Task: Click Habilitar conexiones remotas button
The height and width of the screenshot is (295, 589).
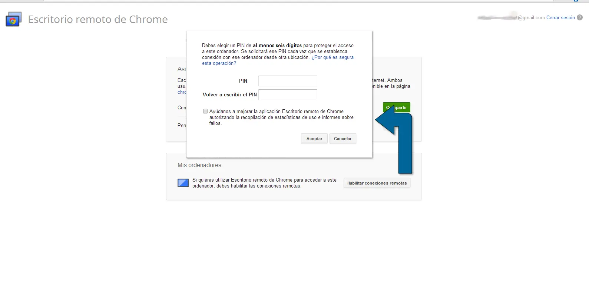Action: (377, 183)
